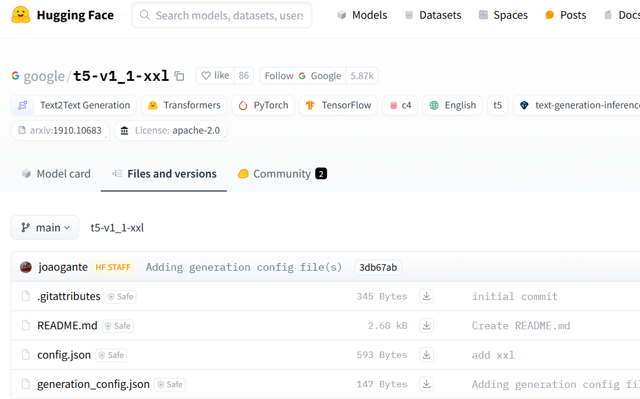
Task: Click the TensorFlow logo icon
Action: [310, 105]
